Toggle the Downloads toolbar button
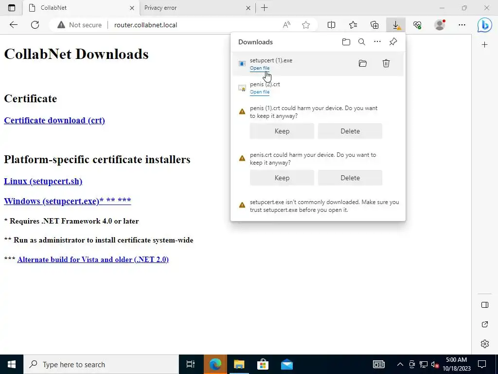 [396, 25]
